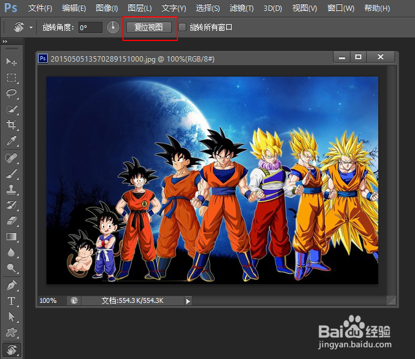The height and width of the screenshot is (359, 415).
Task: Open the 文字(Y) menu
Action: [x=174, y=8]
